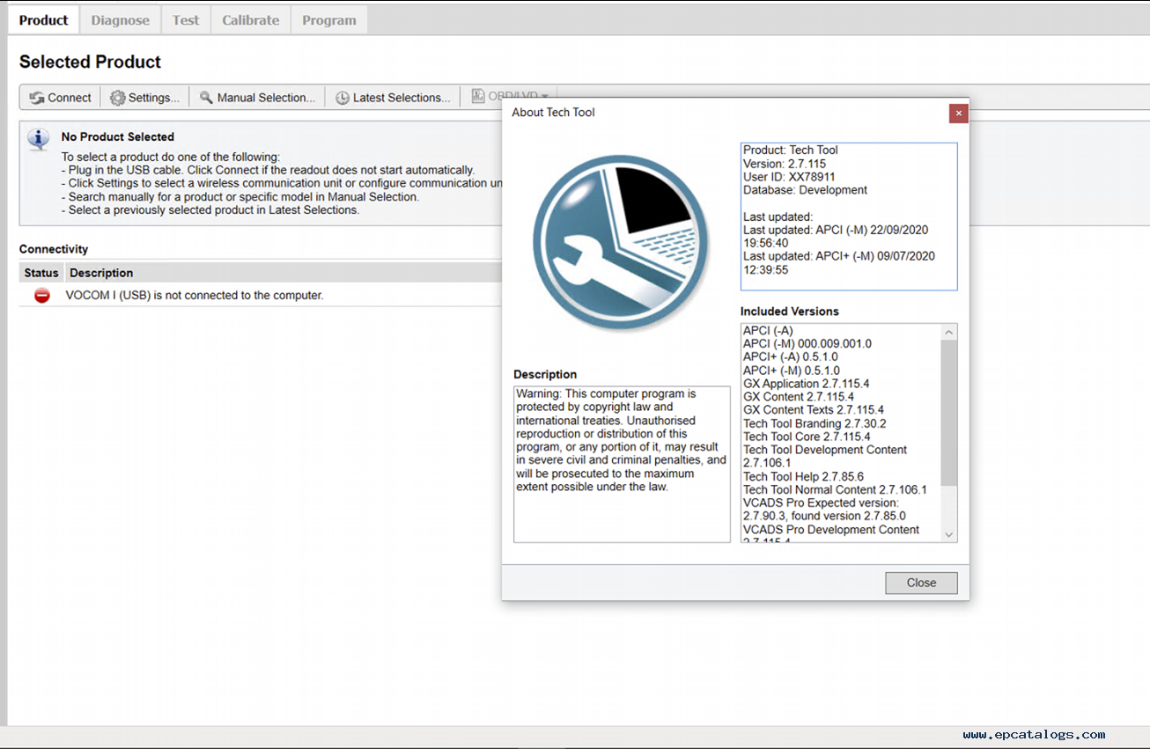Close the About Tech Tool dialog with red X
Screen dimensions: 1150x749
(958, 113)
